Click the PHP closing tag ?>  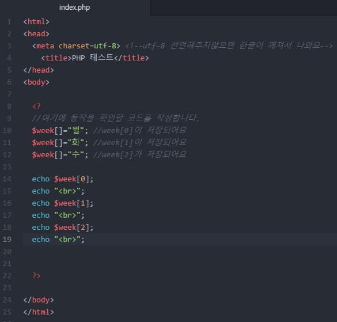click(x=36, y=275)
